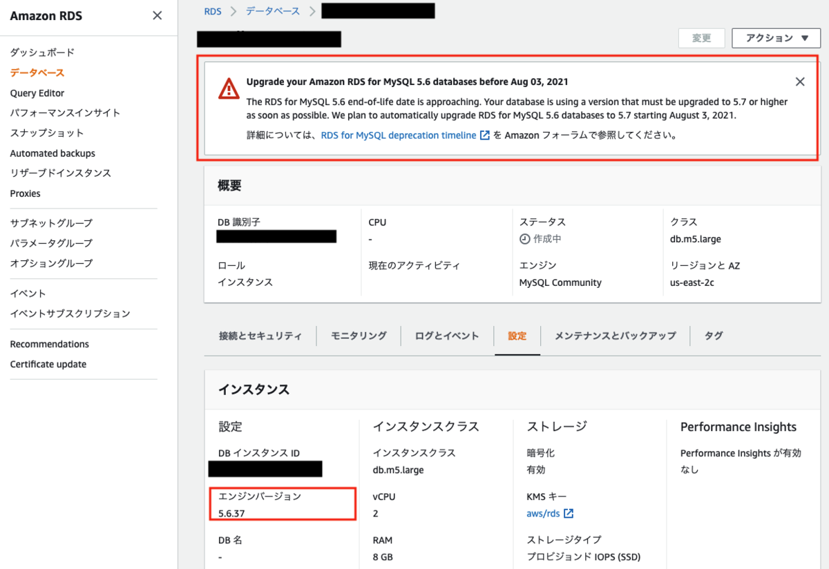Click the external link icon beside RDS for MySQL deprecation timeline
The height and width of the screenshot is (569, 829).
click(x=485, y=135)
